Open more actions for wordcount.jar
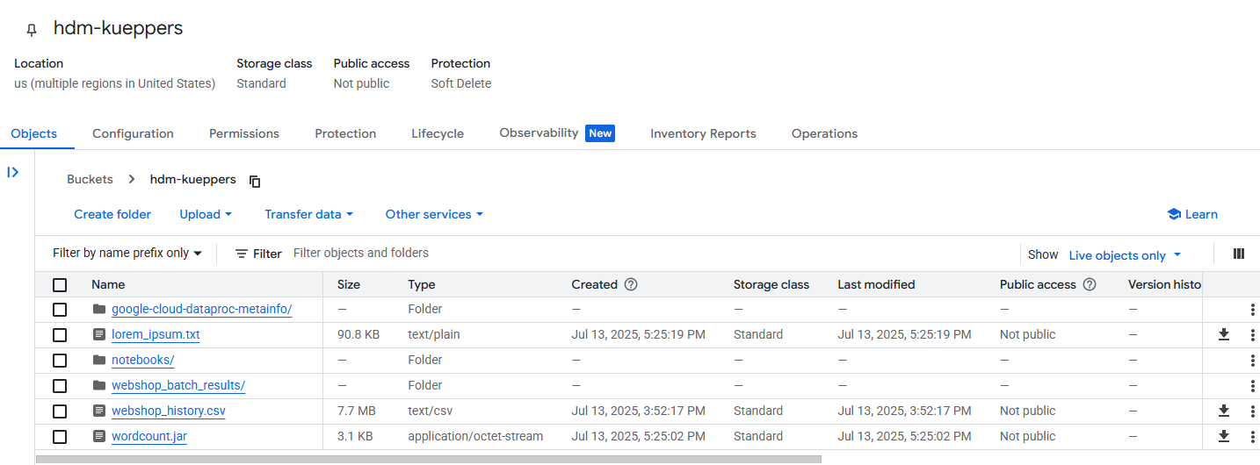The image size is (1260, 465). tap(1252, 436)
